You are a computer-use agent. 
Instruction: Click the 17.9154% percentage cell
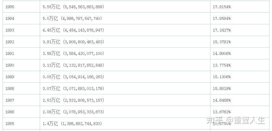(222, 7)
